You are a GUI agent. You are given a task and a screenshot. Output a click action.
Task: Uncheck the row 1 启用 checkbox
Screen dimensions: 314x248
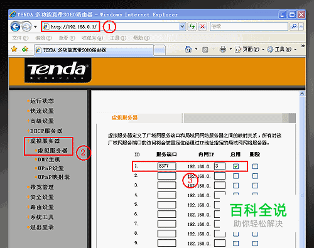[x=236, y=166]
